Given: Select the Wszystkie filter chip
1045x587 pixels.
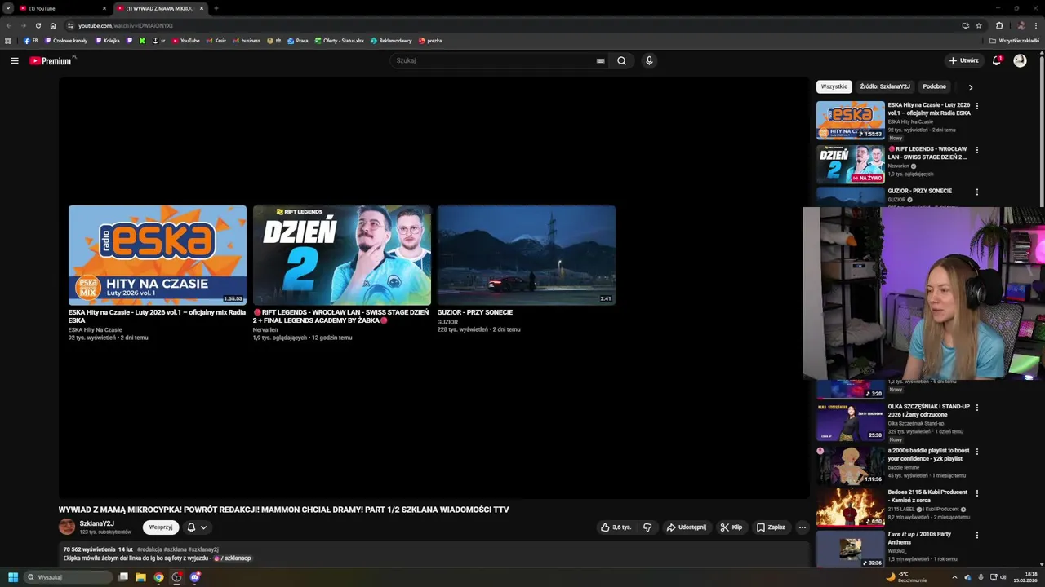Looking at the screenshot, I should 834,86.
